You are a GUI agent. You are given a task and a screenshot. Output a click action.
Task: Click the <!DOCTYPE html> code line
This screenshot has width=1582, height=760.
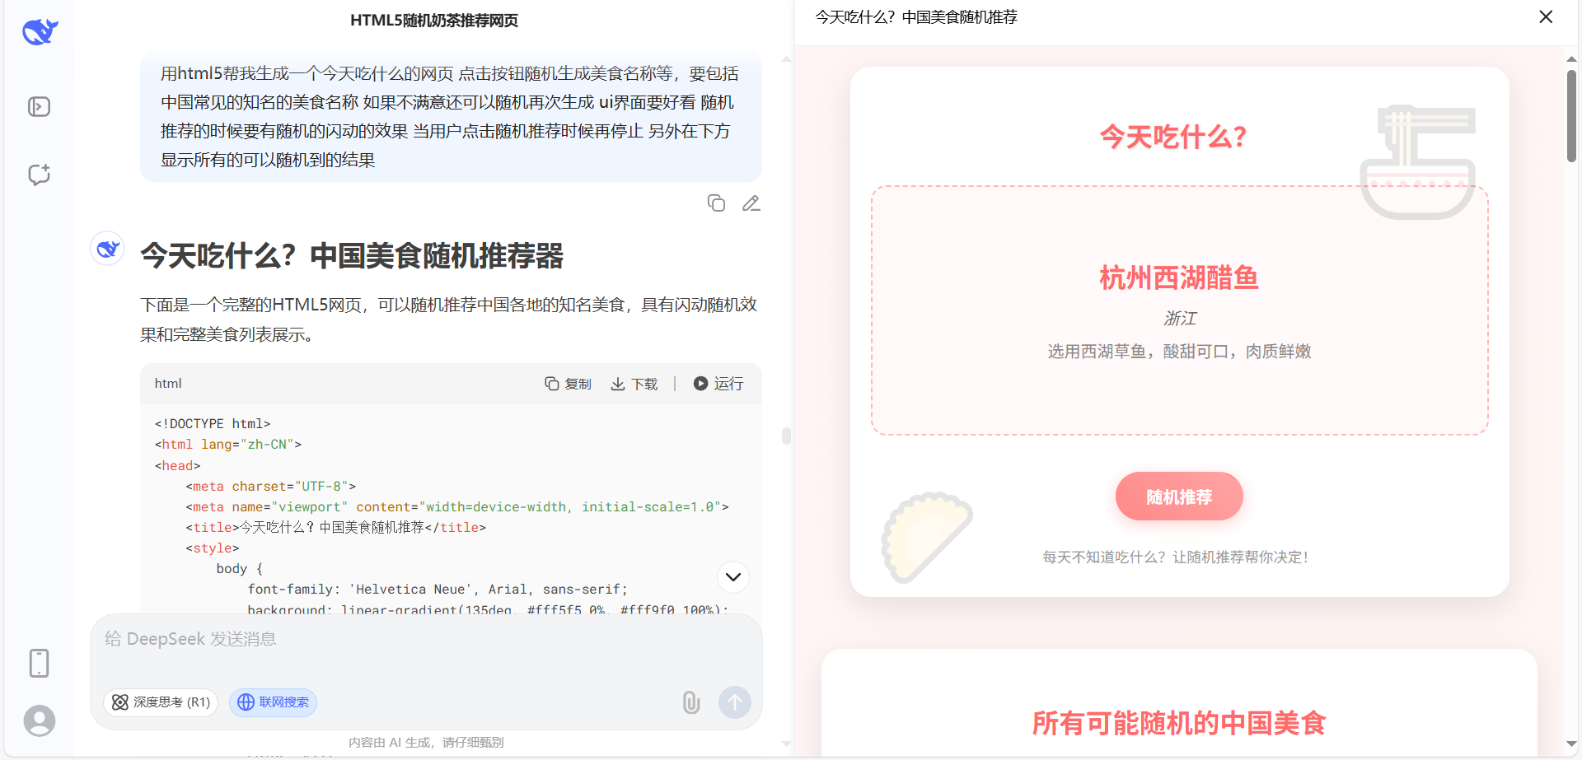point(213,424)
